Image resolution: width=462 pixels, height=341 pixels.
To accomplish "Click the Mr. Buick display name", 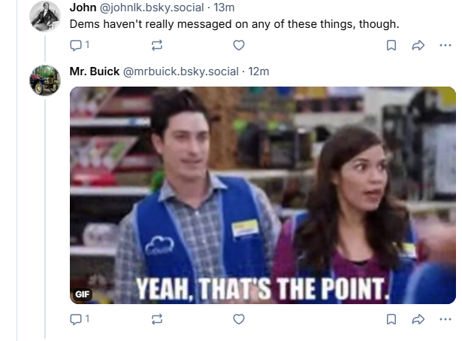I will (95, 72).
